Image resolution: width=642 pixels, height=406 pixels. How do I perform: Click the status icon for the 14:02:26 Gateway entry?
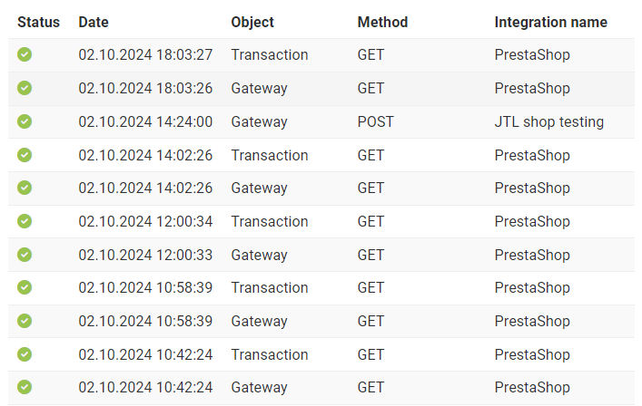[25, 188]
